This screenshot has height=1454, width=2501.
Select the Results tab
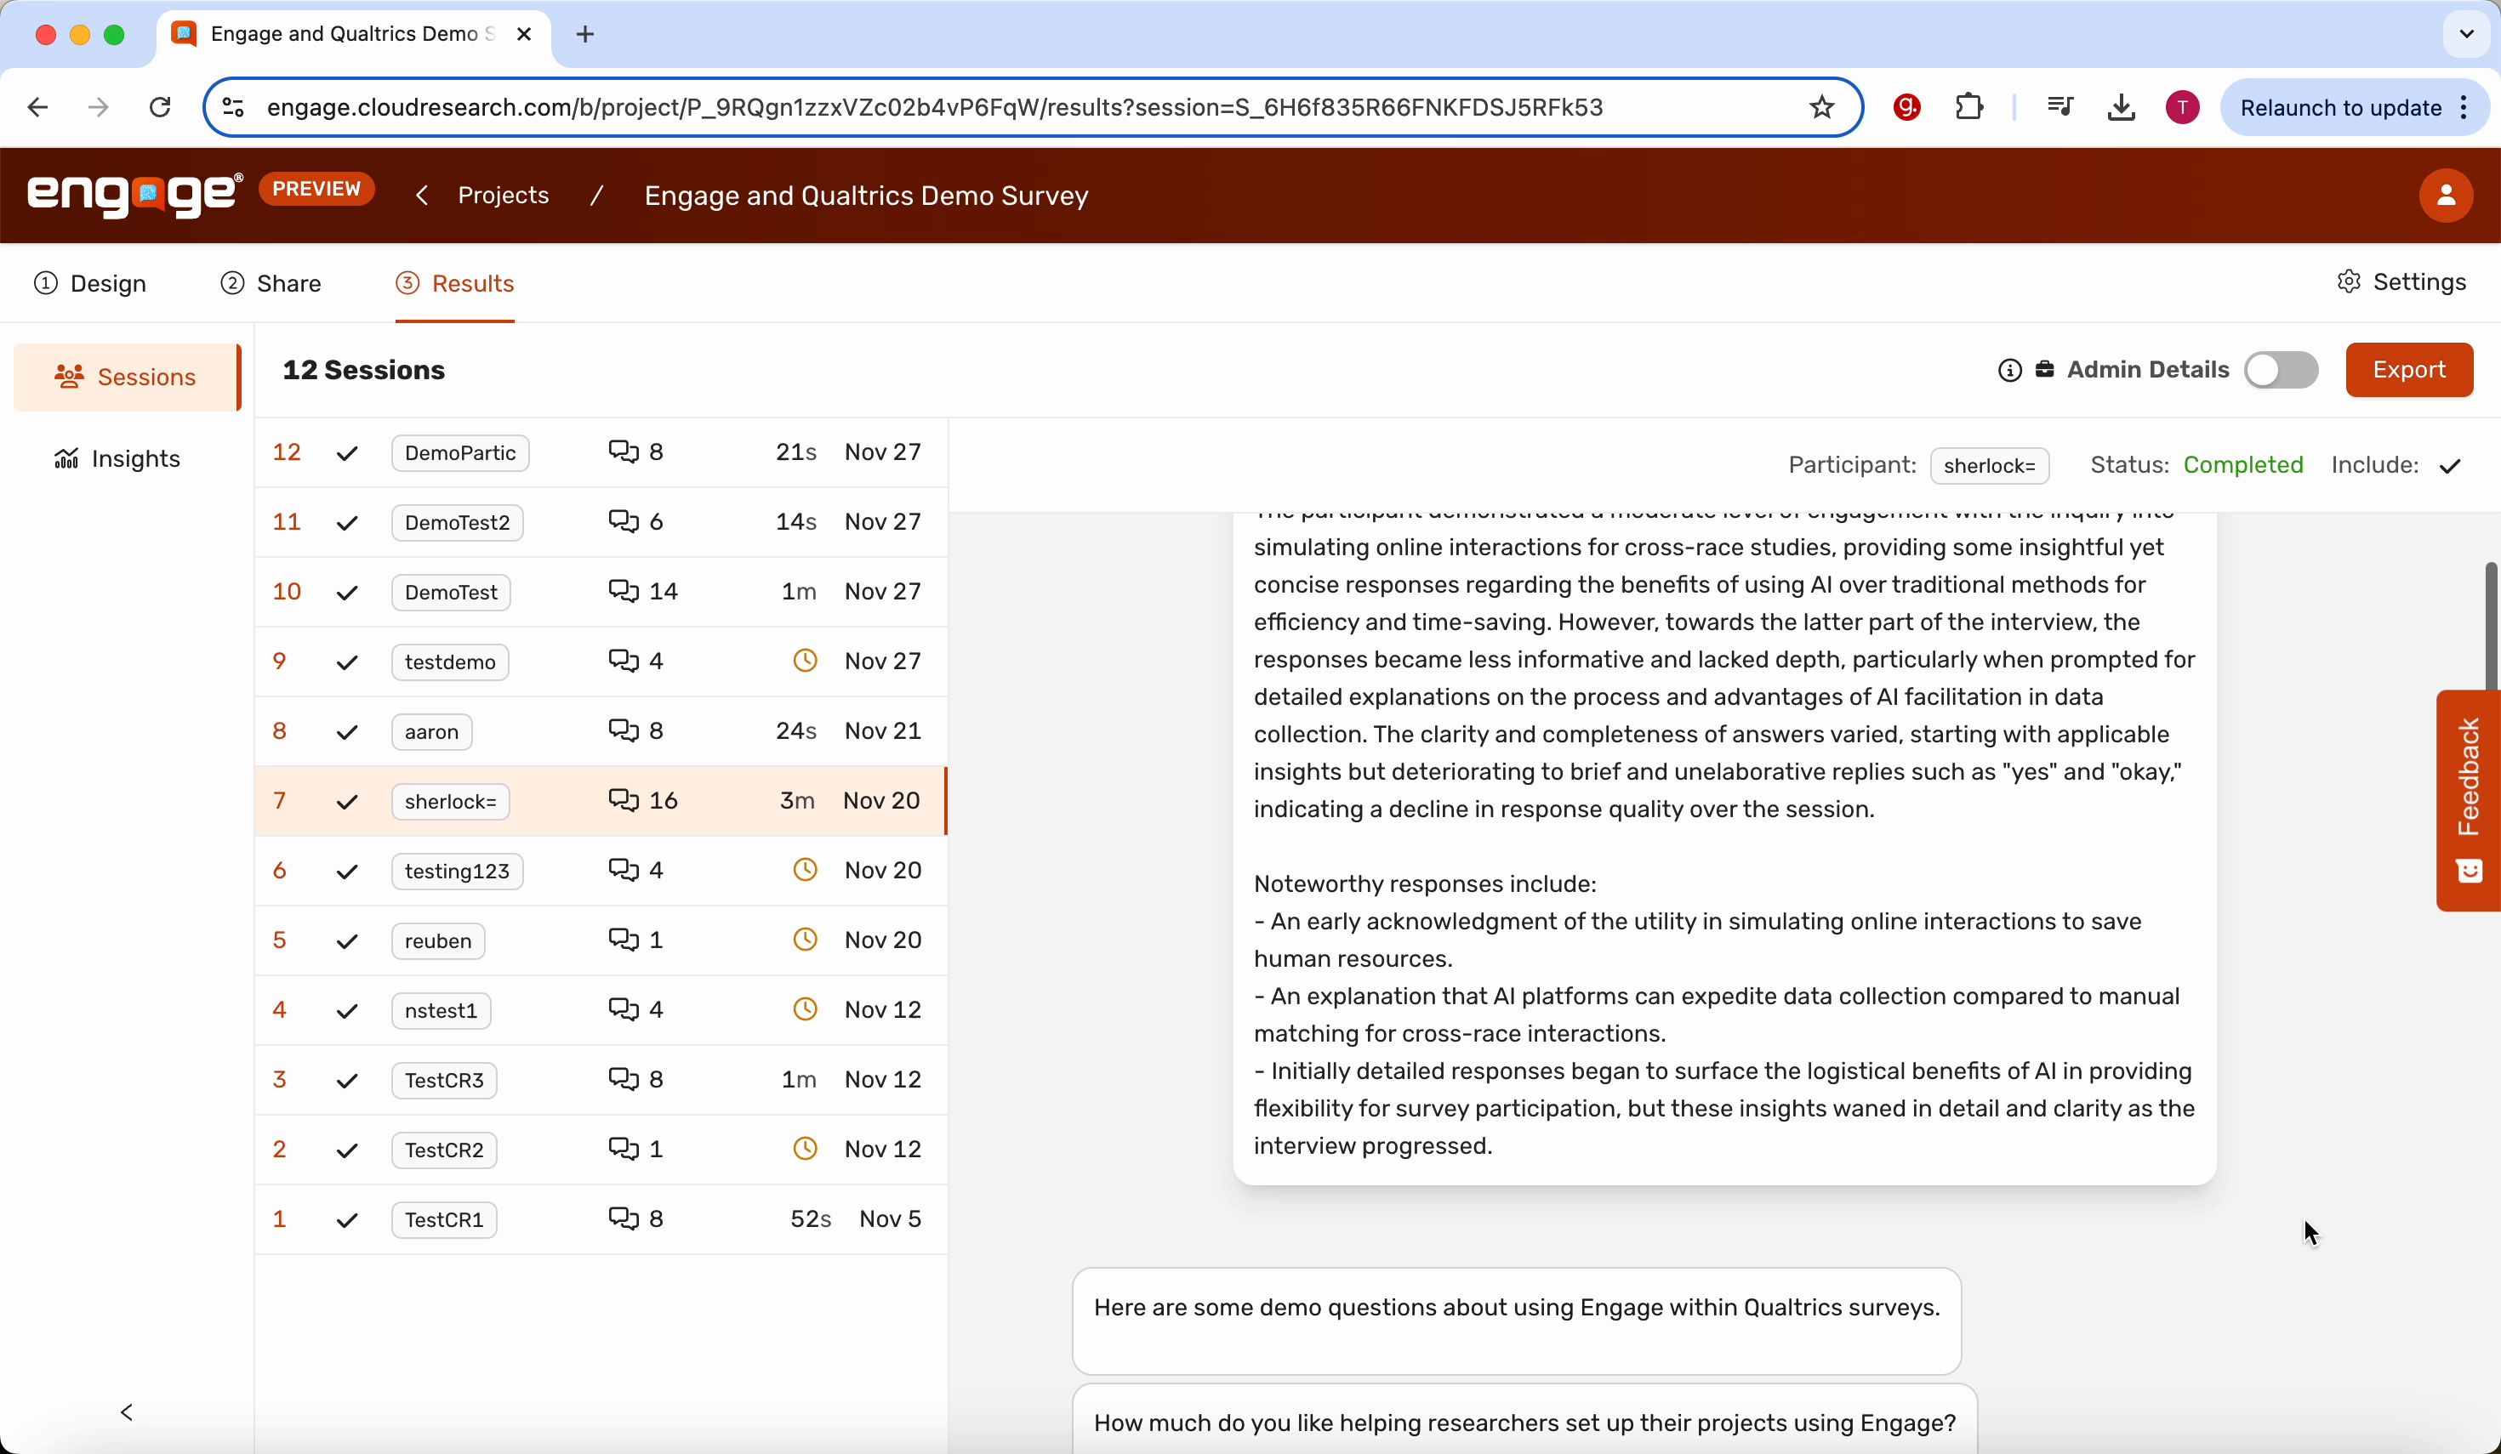click(x=454, y=282)
